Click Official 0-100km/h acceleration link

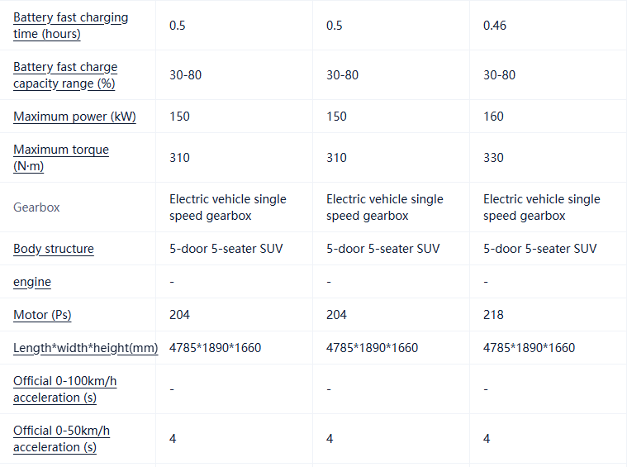point(66,389)
